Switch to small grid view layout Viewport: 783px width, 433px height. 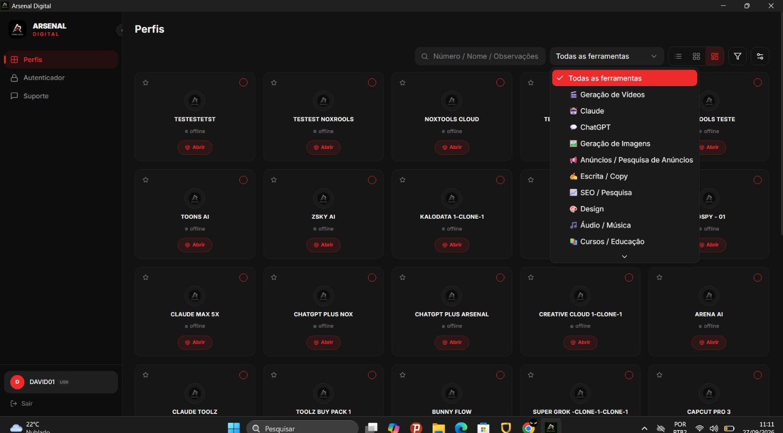[x=696, y=56]
